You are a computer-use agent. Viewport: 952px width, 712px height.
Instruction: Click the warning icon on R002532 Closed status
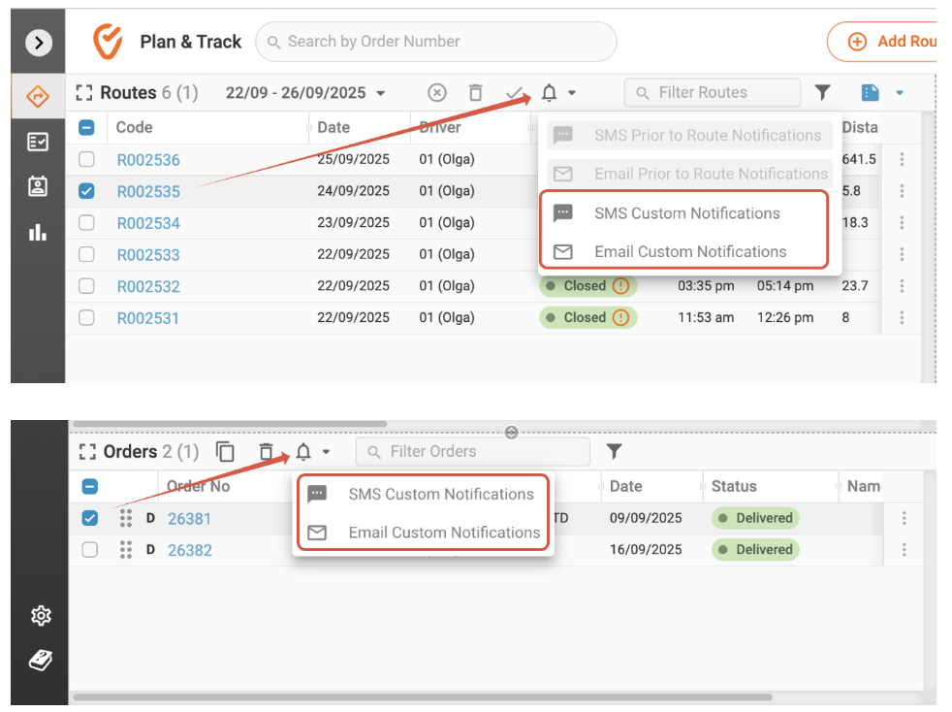pos(620,285)
